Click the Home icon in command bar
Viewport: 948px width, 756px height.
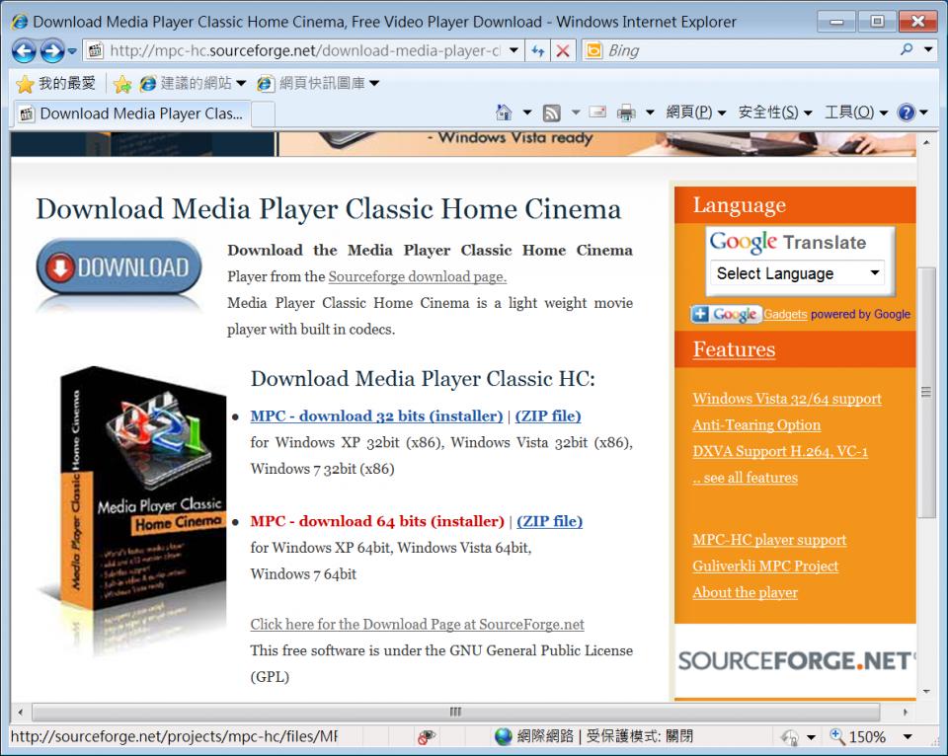(x=504, y=113)
